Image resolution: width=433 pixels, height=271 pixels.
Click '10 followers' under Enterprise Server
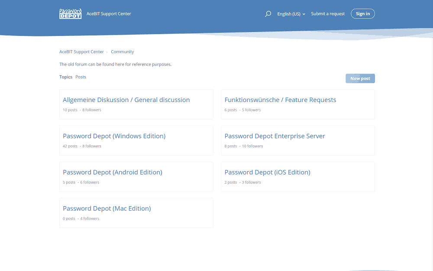(x=252, y=146)
